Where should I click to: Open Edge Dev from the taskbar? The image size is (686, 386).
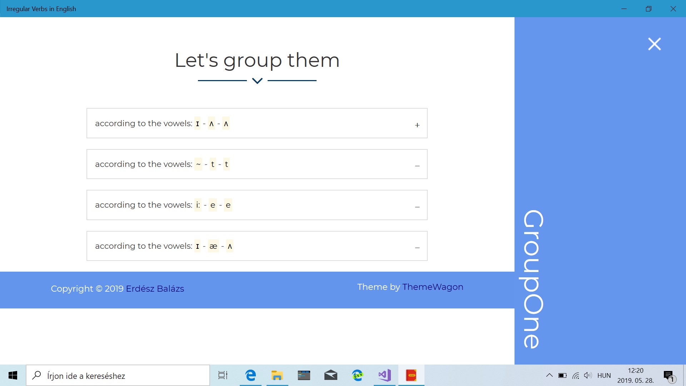point(357,375)
